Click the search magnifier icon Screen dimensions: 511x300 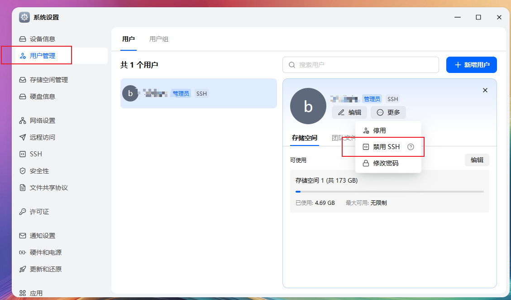click(x=292, y=65)
